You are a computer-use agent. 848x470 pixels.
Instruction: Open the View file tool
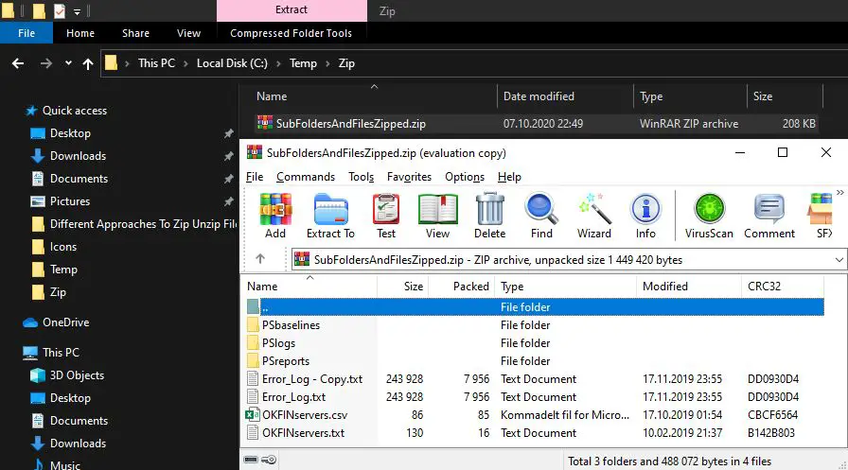[x=437, y=216]
